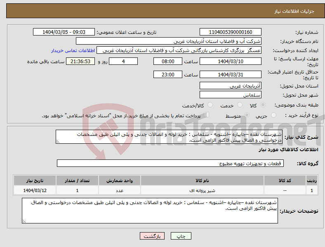Image resolution: width=325 pixels, height=247 pixels.
Task: Click the resize handle of general description textarea
Action: 58,142
